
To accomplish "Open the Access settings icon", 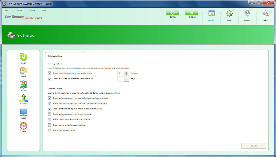I will [23, 71].
